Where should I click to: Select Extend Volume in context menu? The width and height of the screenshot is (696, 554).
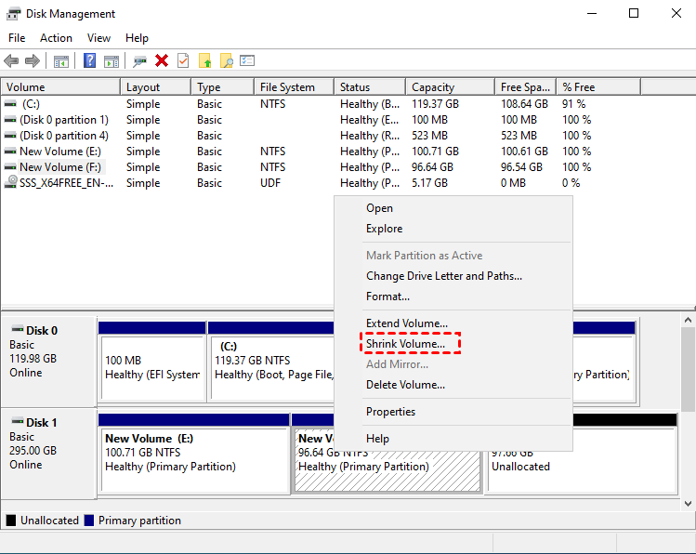click(406, 323)
